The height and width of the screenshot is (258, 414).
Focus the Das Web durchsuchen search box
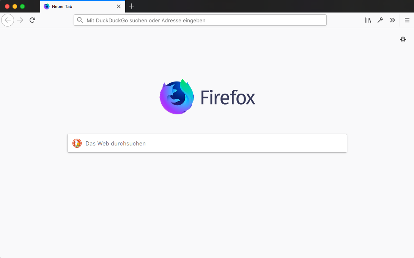pyautogui.click(x=207, y=143)
